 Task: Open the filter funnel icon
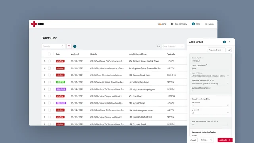pyautogui.click(x=69, y=46)
